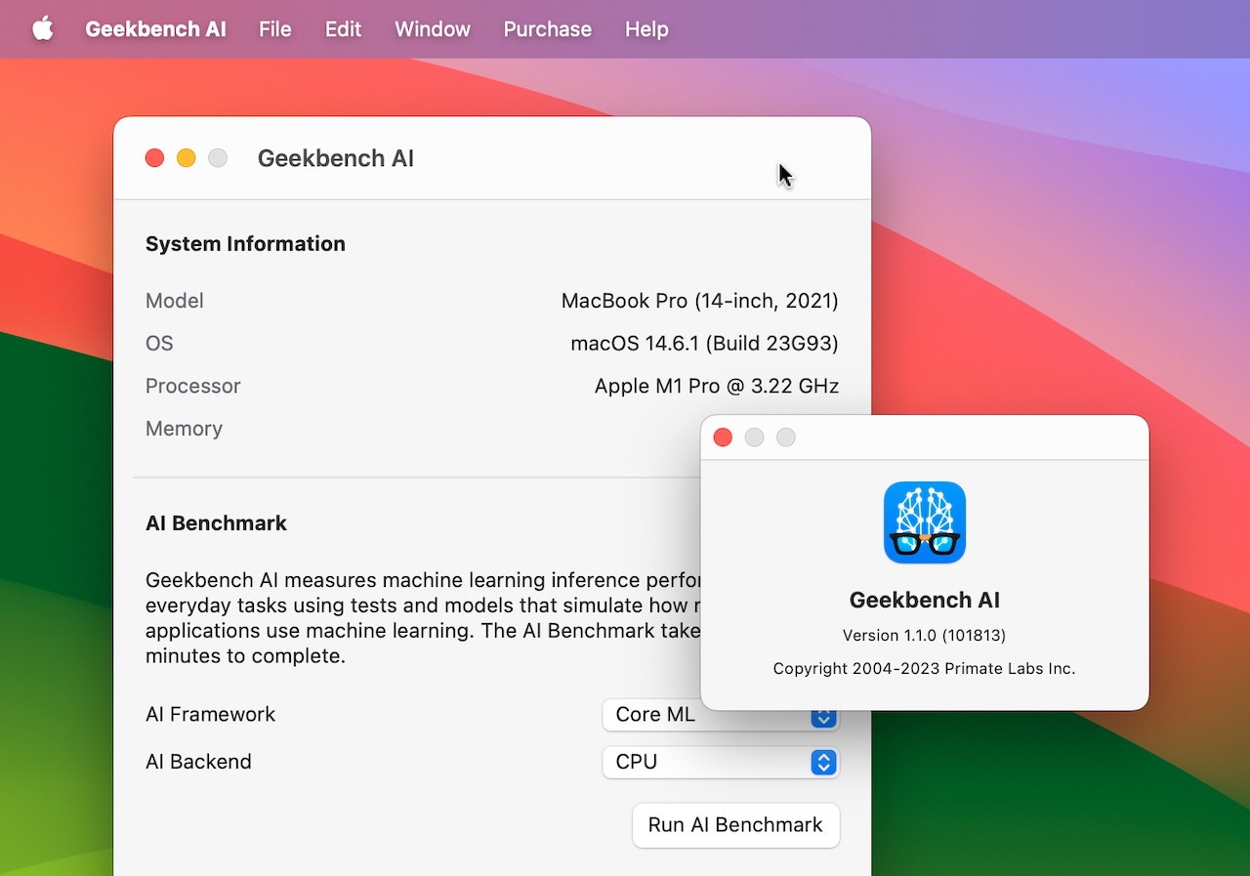The image size is (1250, 876).
Task: Close the main Geekbench AI window
Action: pyautogui.click(x=154, y=158)
